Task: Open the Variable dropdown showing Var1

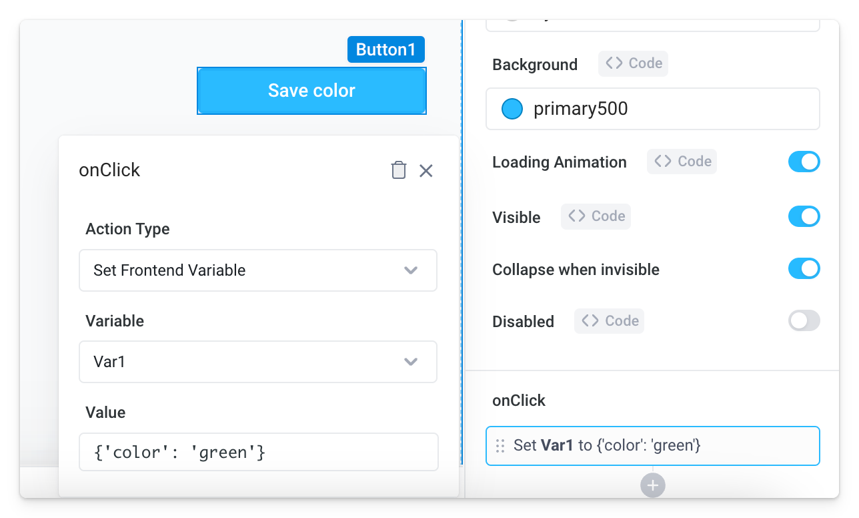Action: click(x=258, y=362)
